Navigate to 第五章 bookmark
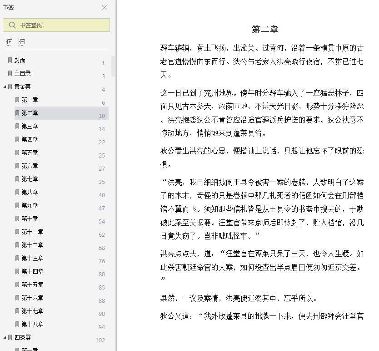379x351 pixels. (x=30, y=153)
